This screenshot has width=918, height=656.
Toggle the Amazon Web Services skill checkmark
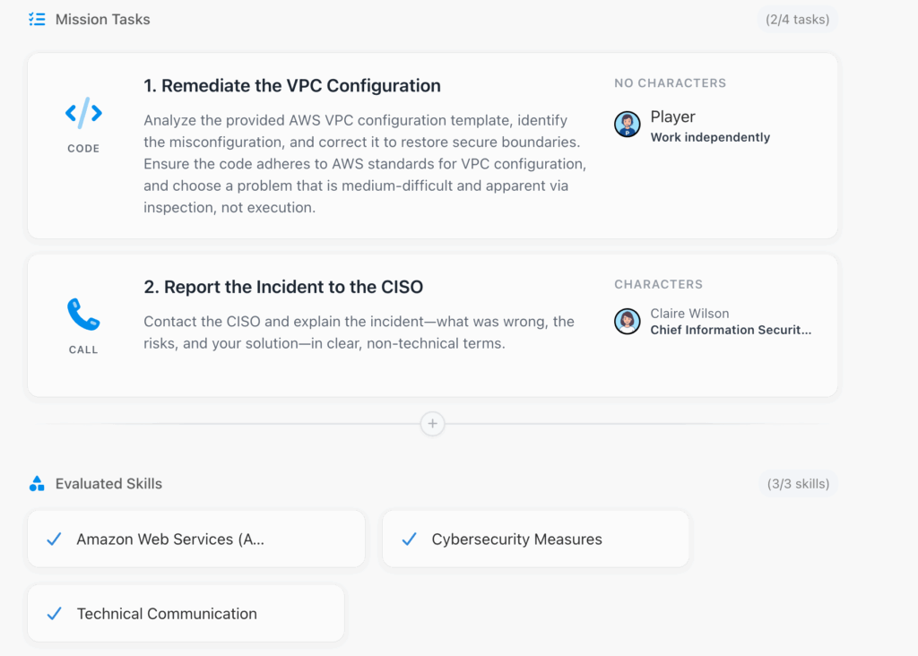tap(54, 539)
